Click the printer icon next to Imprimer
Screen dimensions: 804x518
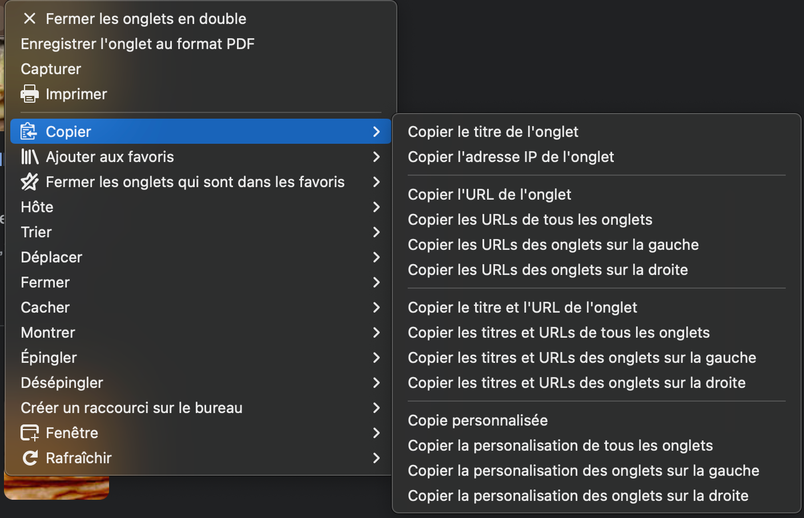(30, 94)
